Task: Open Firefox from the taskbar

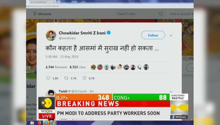Action: pyautogui.click(x=39, y=123)
